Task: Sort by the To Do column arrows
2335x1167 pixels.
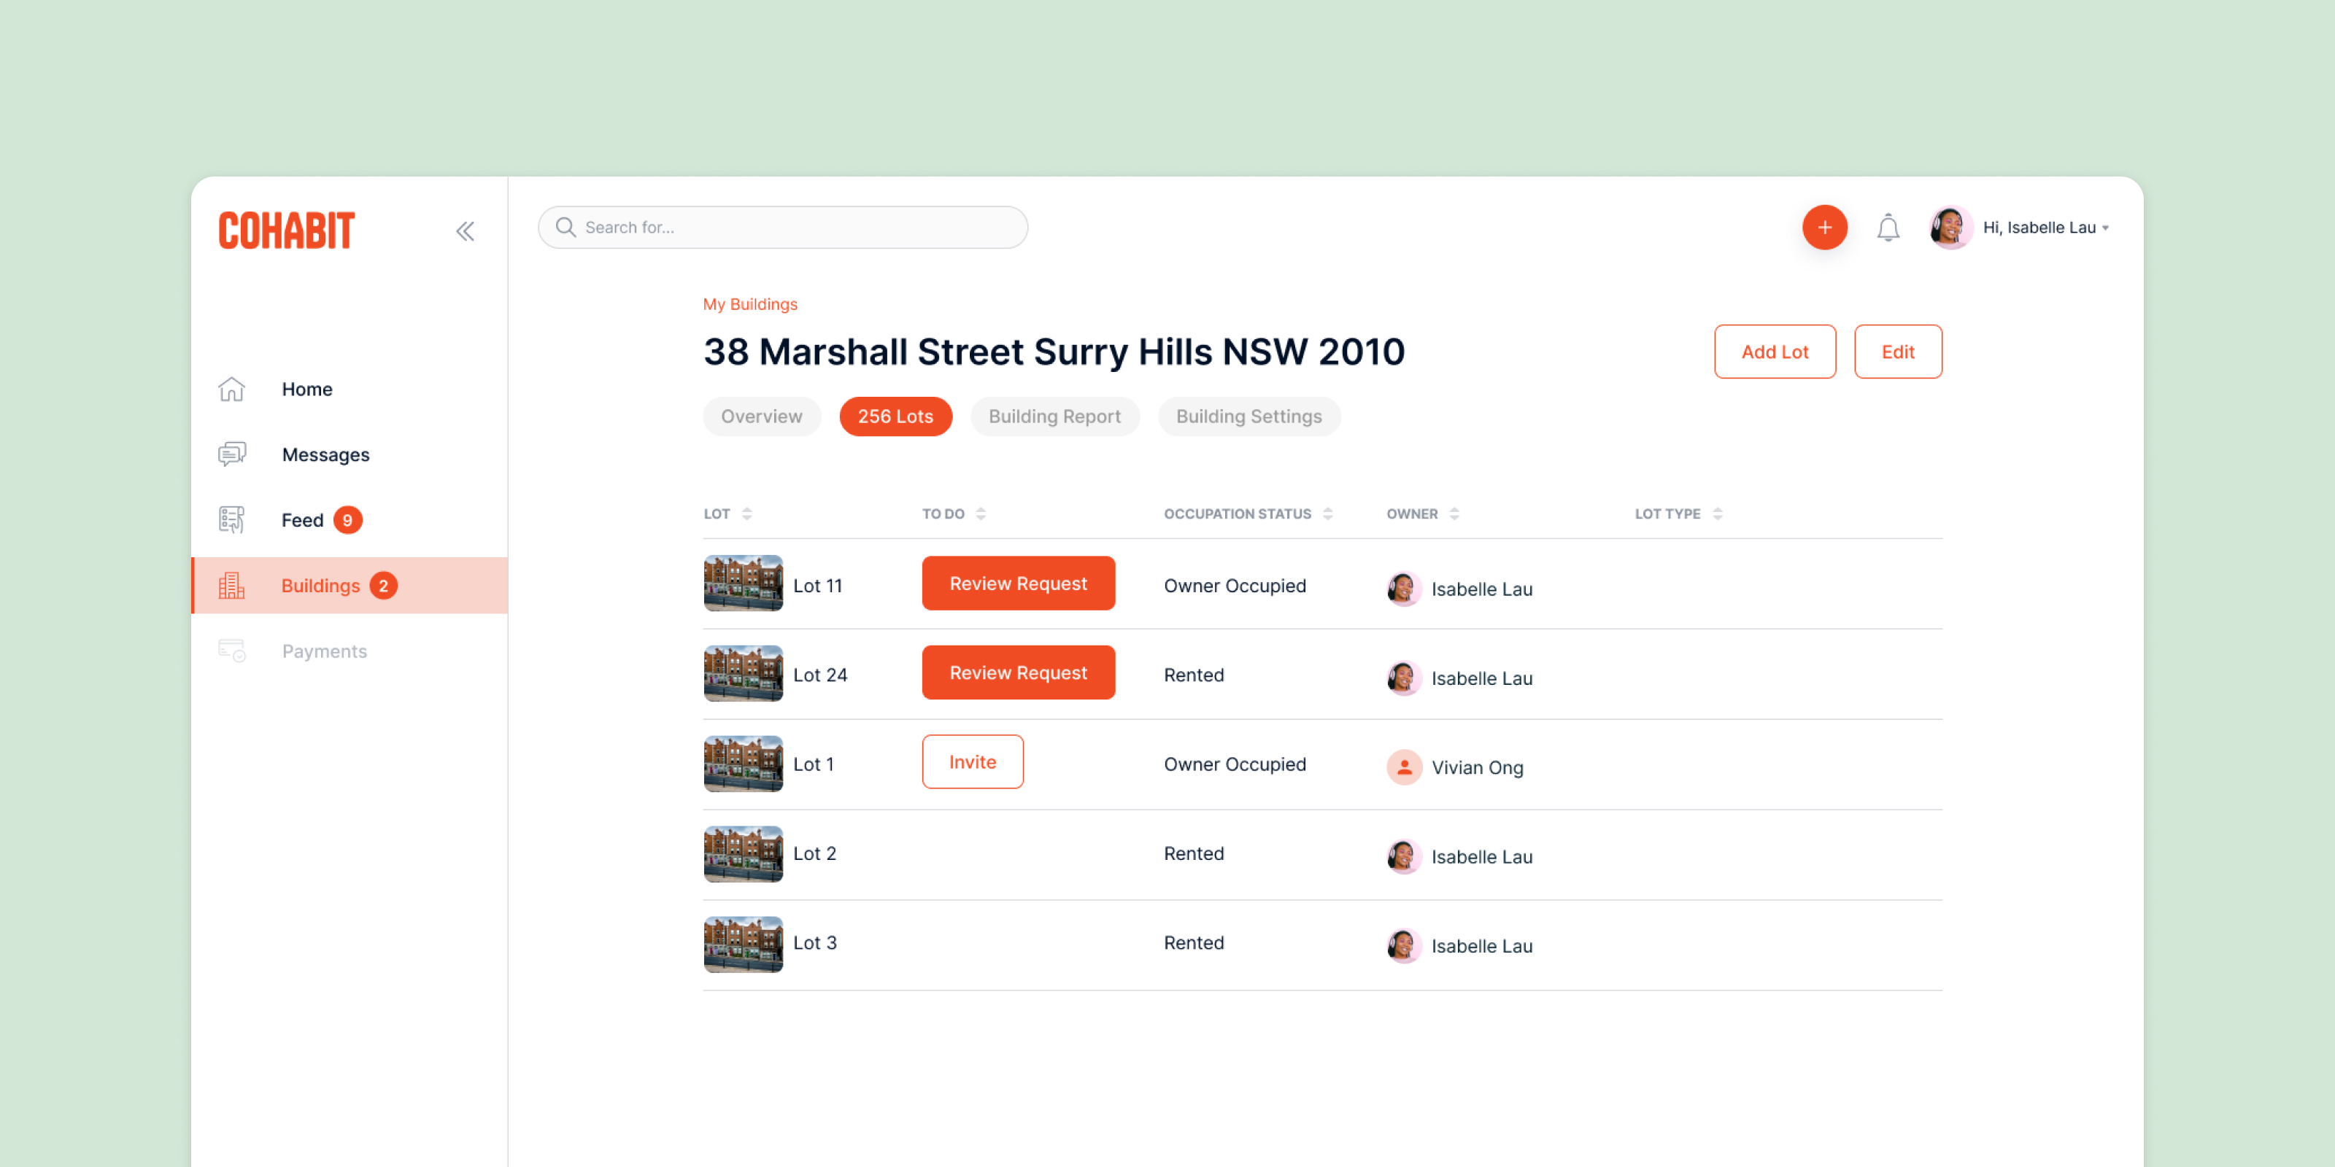Action: 980,513
